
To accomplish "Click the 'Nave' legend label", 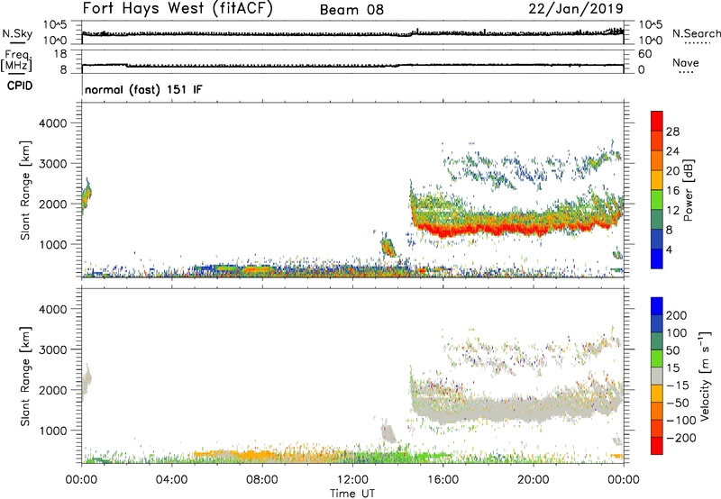I will tap(685, 63).
